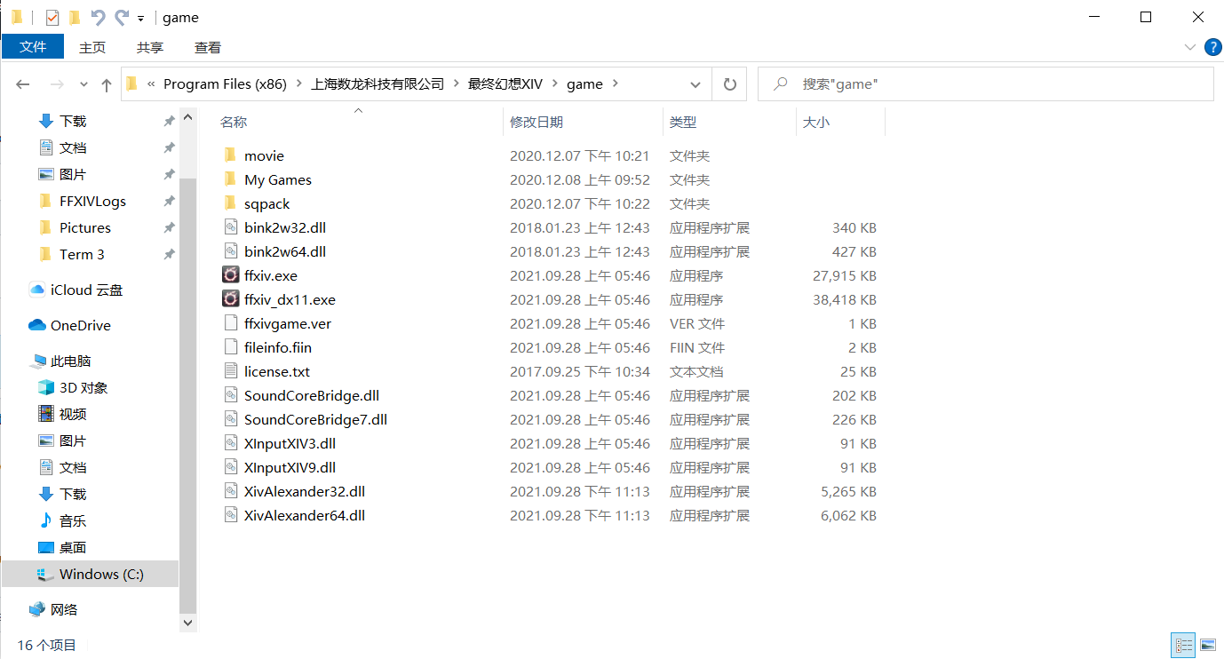Open the 查看 view tab
1224x659 pixels.
(208, 47)
